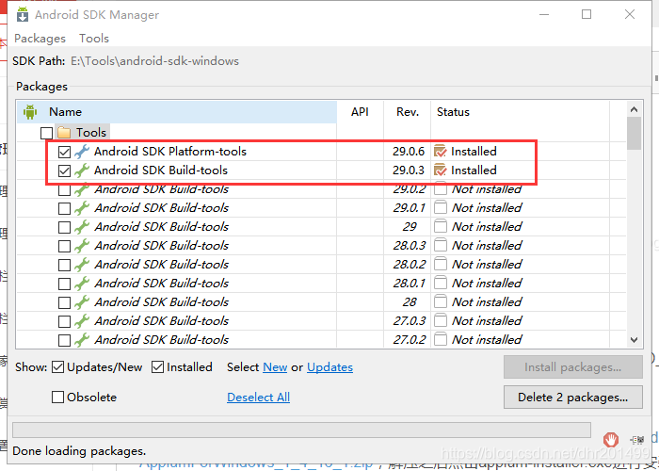Click Not installed icon for rev 28

[x=441, y=302]
